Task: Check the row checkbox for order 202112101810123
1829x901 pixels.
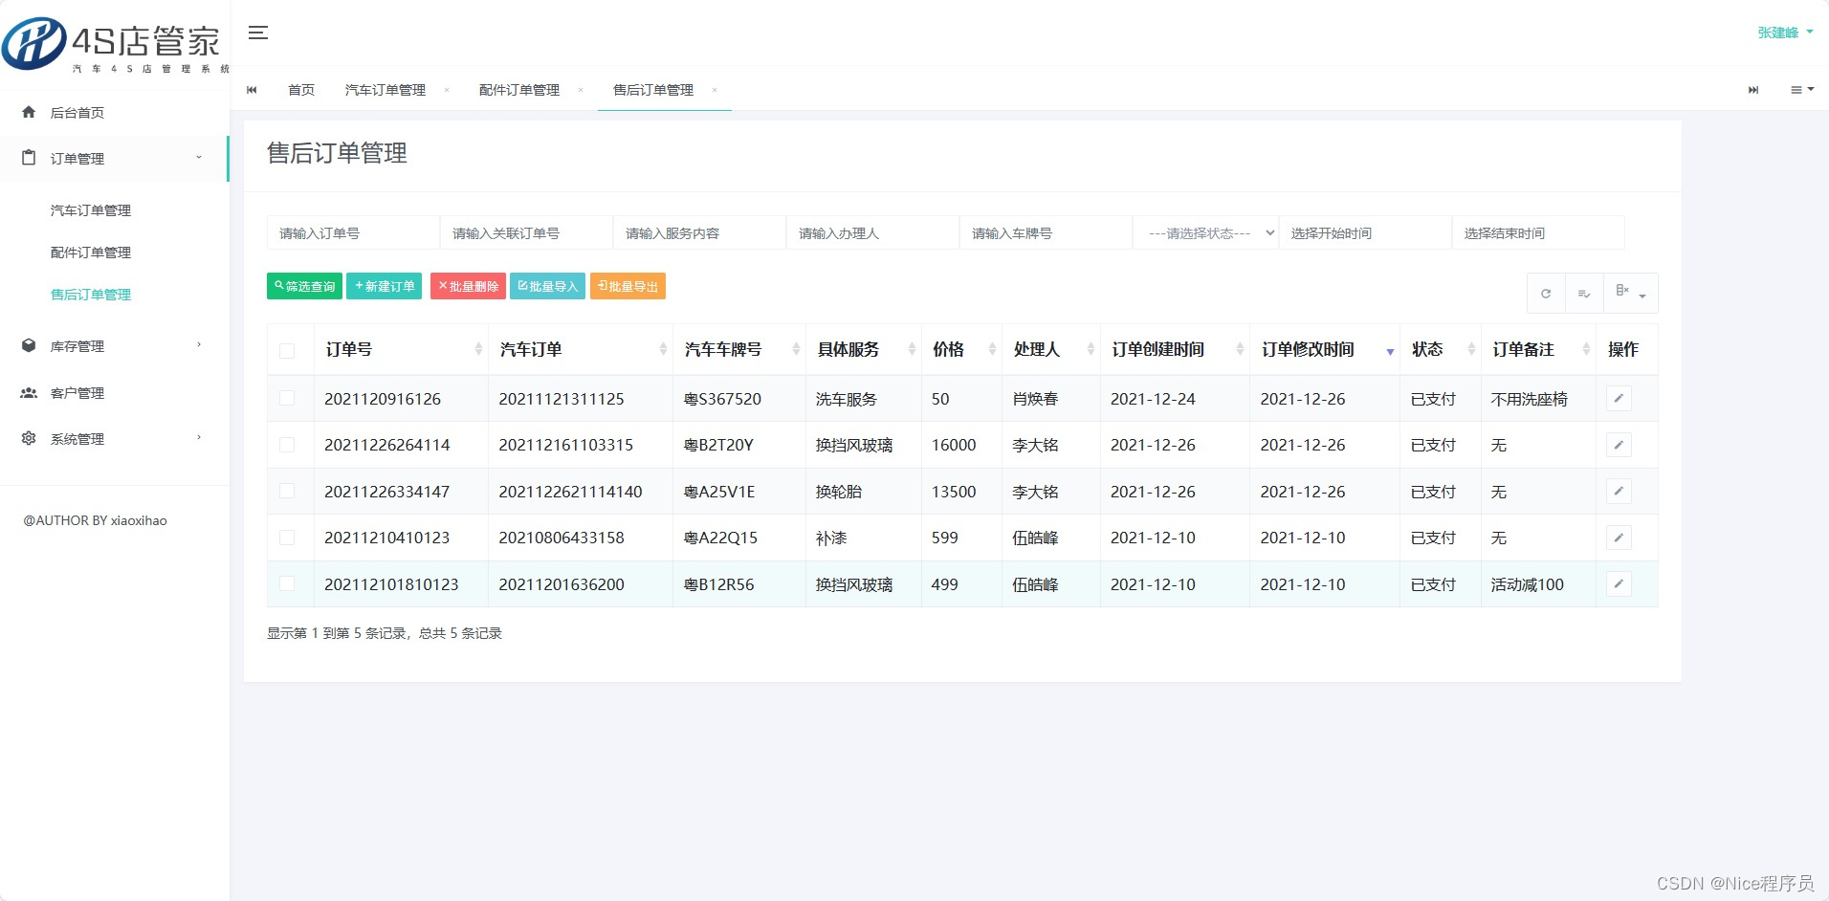Action: point(287,583)
